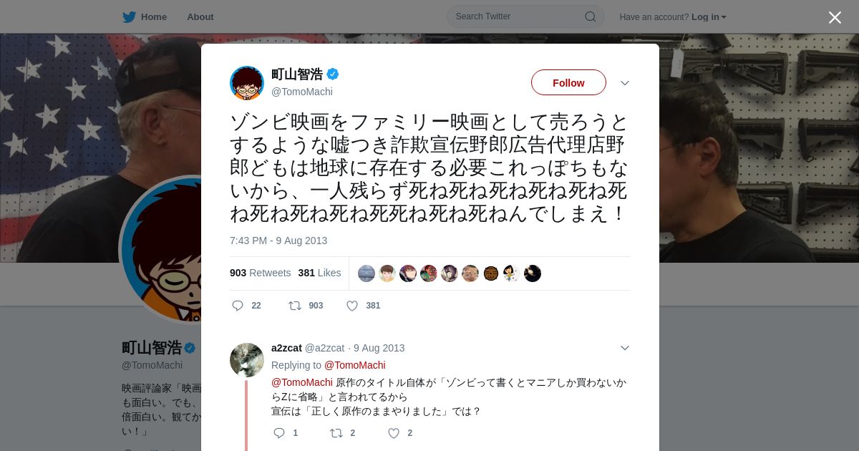Go to Home in the top navigation

click(154, 17)
